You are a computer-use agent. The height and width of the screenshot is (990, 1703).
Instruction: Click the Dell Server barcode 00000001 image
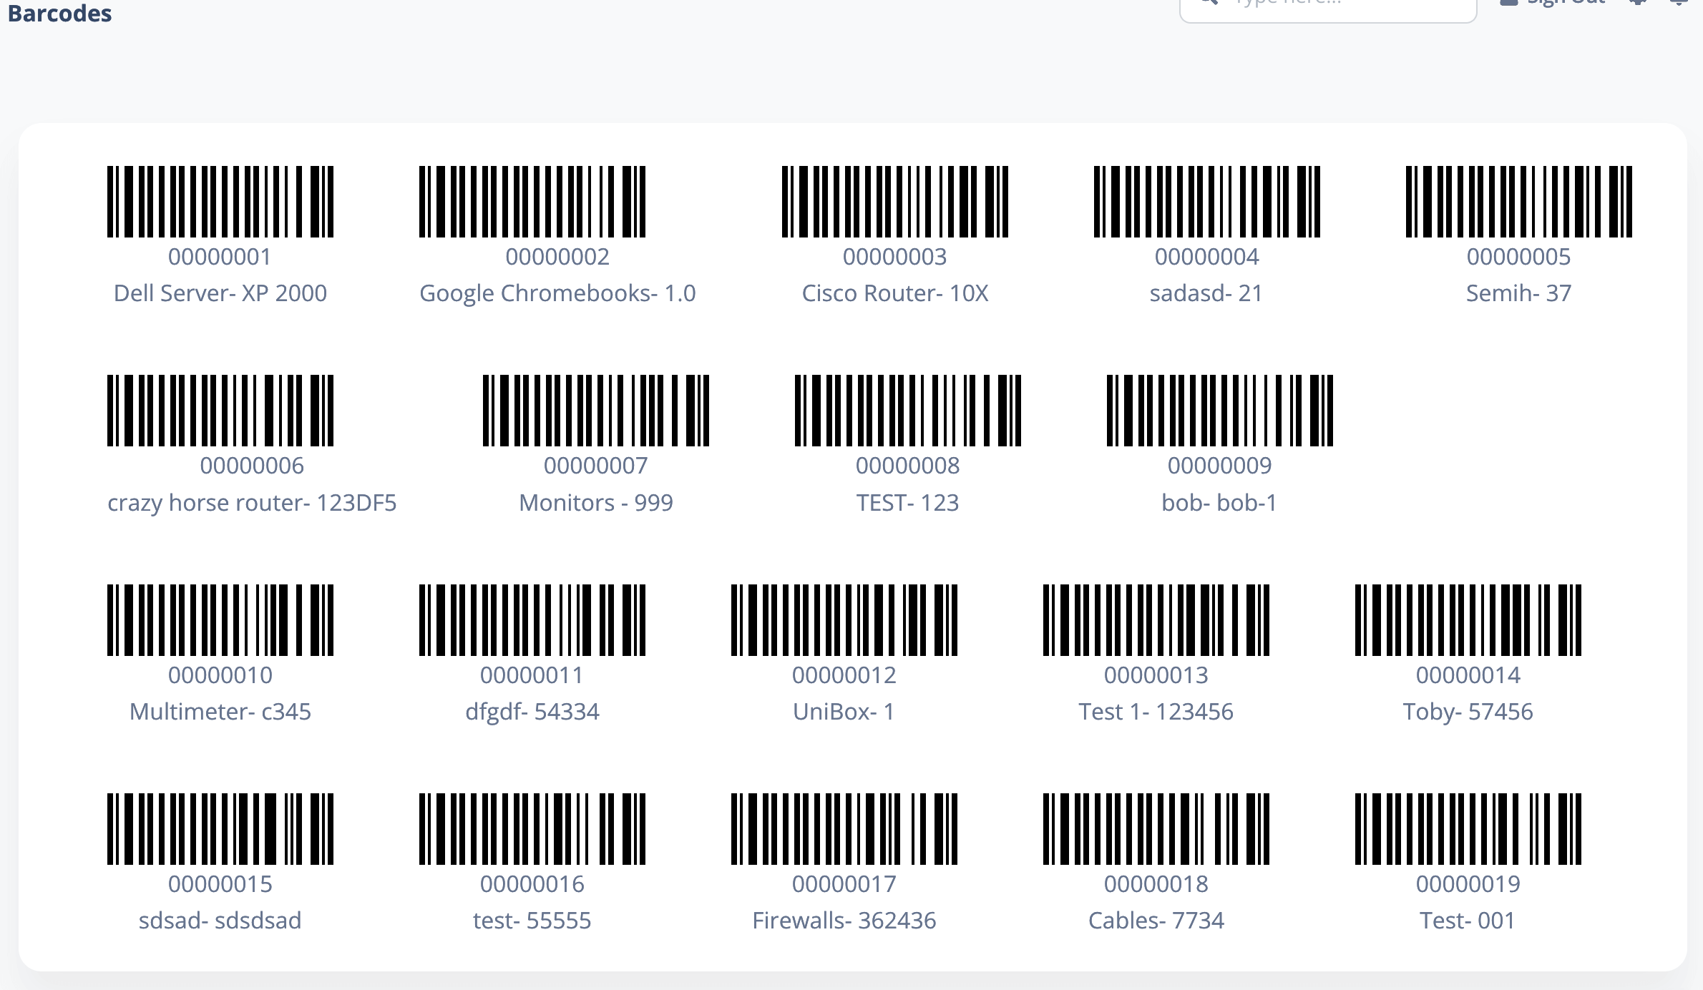coord(220,202)
